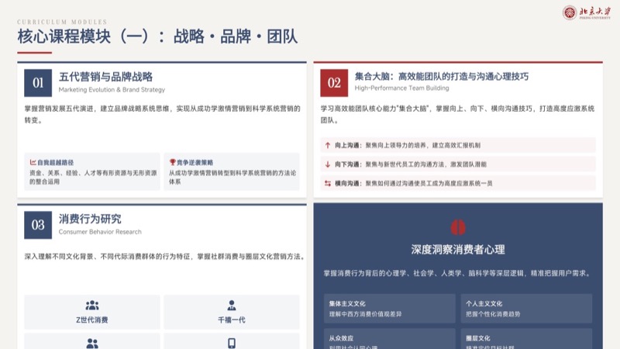Image resolution: width=620 pixels, height=349 pixels.
Task: Click the up arrow icon beside 向上沟通
Action: 328,145
